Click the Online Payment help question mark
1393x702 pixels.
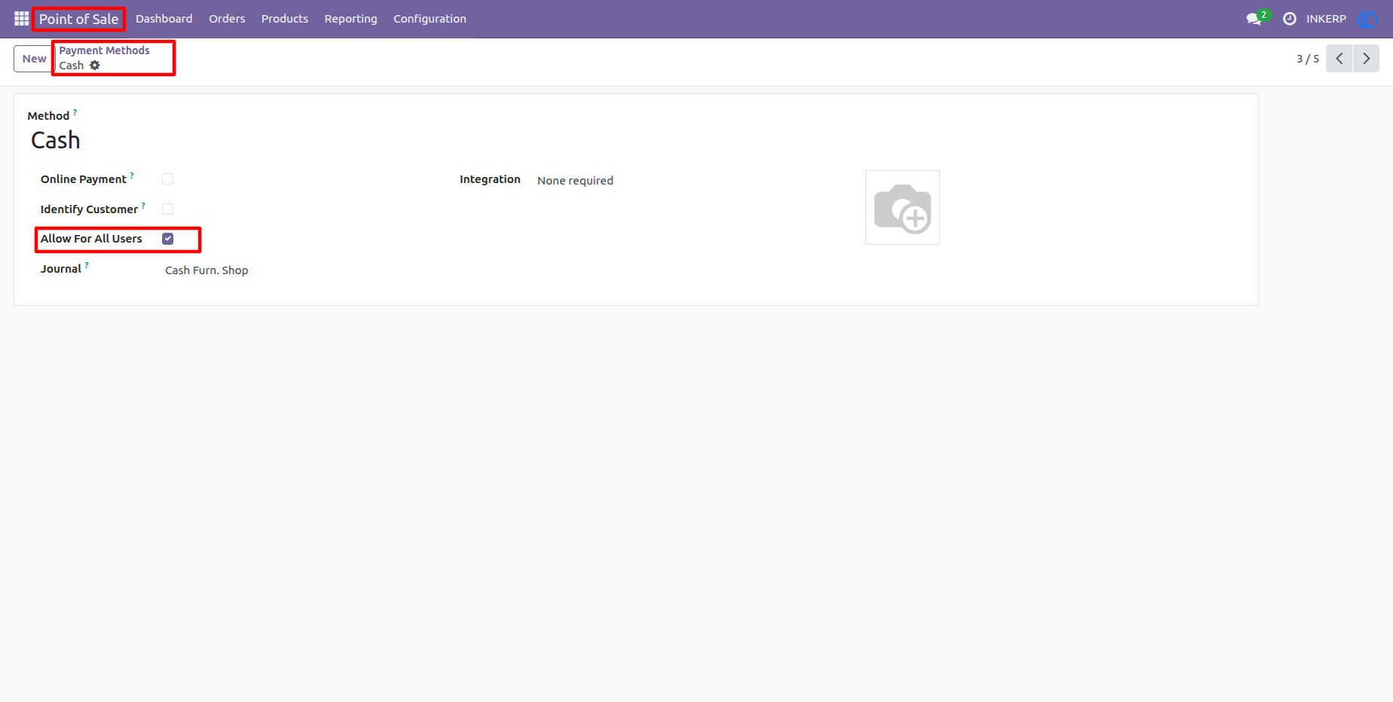tap(132, 175)
